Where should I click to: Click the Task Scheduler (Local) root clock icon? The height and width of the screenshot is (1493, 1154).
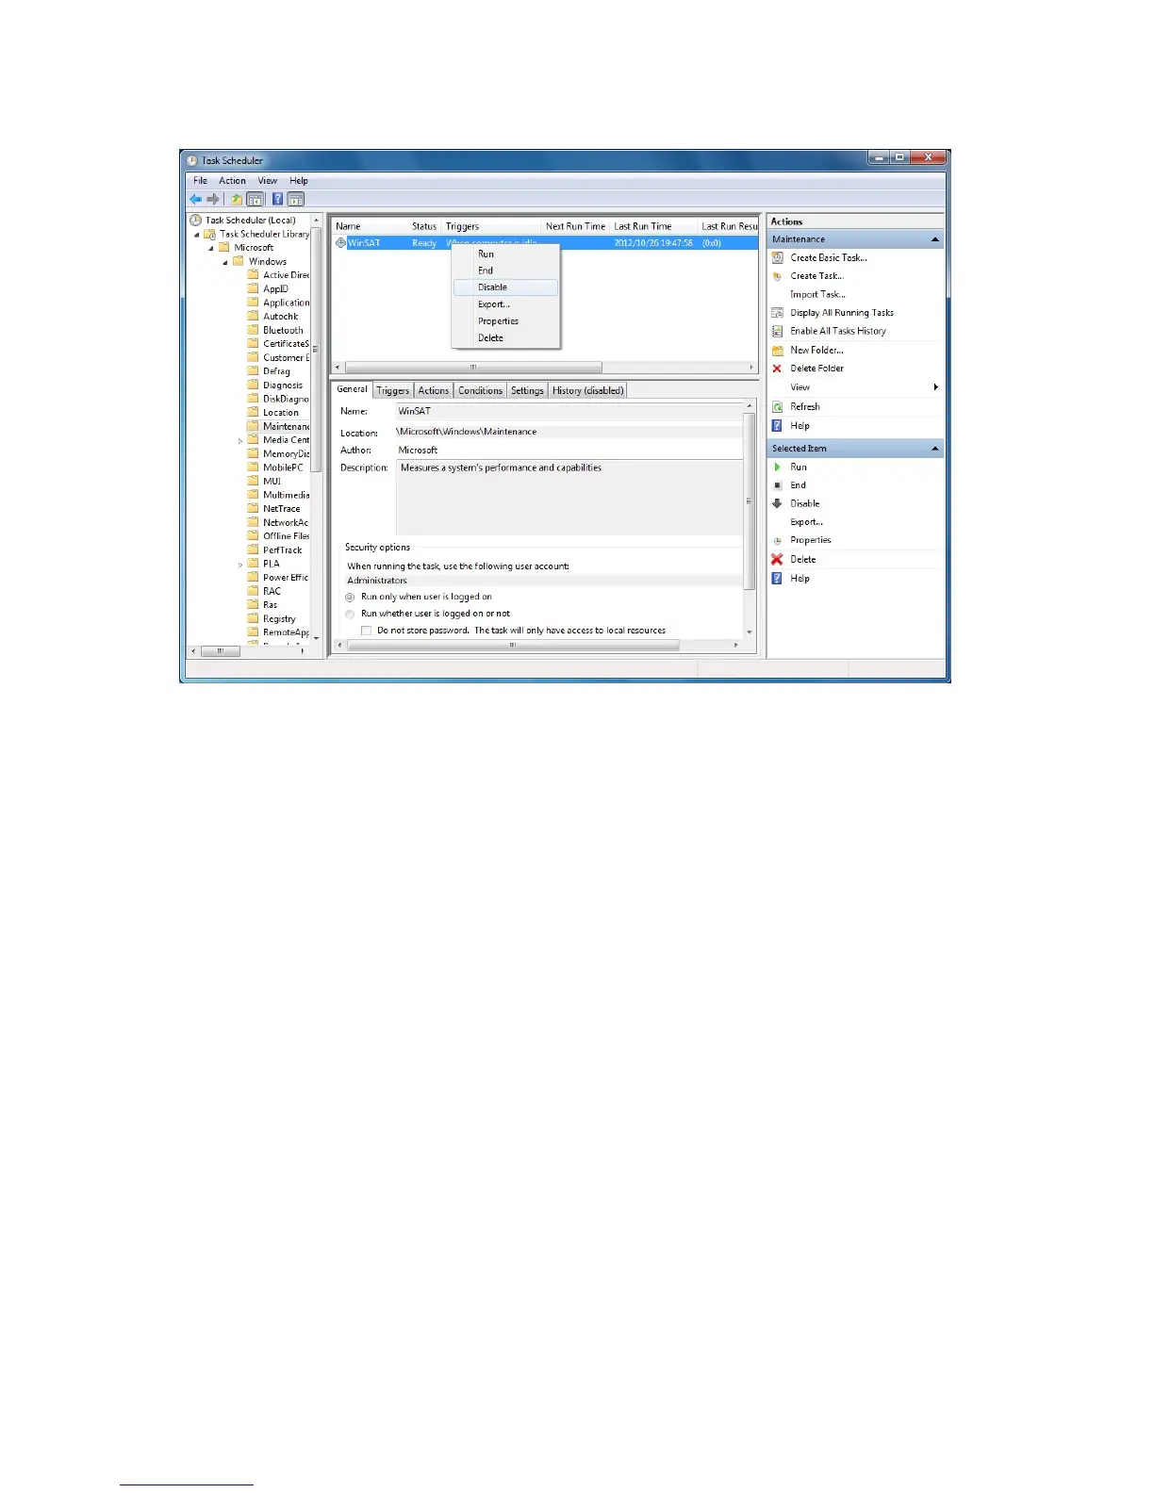(196, 220)
